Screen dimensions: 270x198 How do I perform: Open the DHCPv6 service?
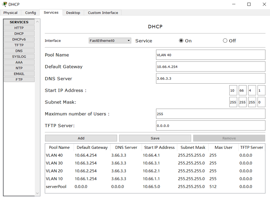(x=19, y=39)
